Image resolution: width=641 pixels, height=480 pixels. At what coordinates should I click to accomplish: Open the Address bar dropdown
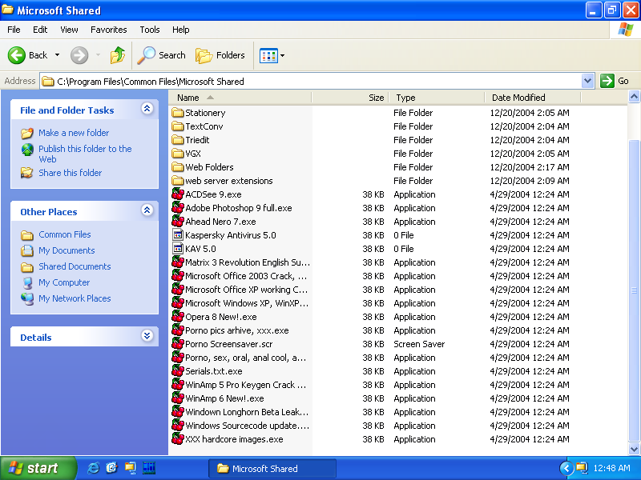pyautogui.click(x=587, y=81)
